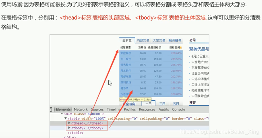Click the 268.61% value
The image size is (262, 138).
(176, 53)
